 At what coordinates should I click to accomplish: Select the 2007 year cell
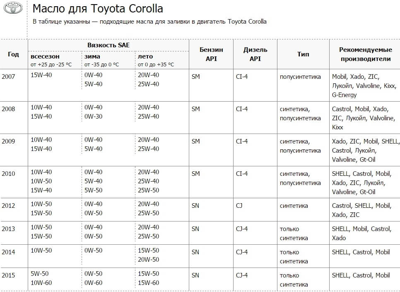click(x=8, y=77)
